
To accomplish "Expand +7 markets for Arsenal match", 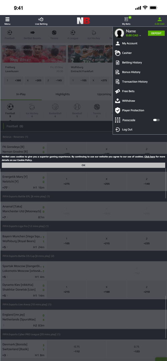I will [5, 217].
